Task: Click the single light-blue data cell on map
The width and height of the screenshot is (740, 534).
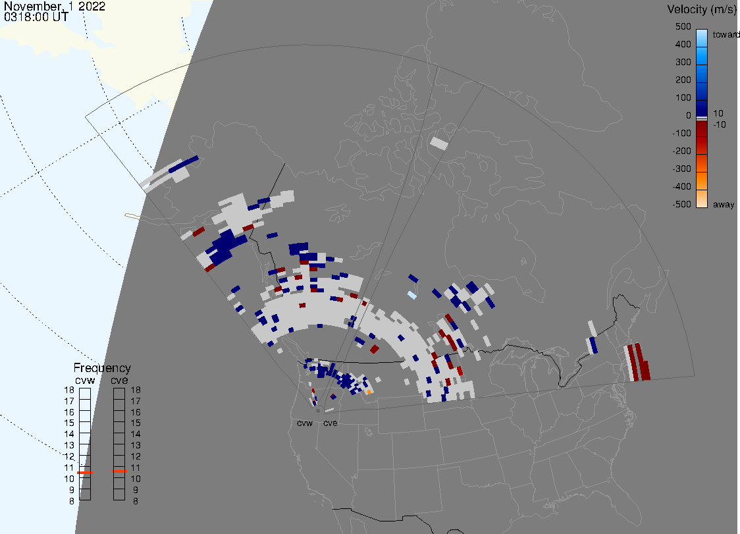Action: click(x=412, y=296)
